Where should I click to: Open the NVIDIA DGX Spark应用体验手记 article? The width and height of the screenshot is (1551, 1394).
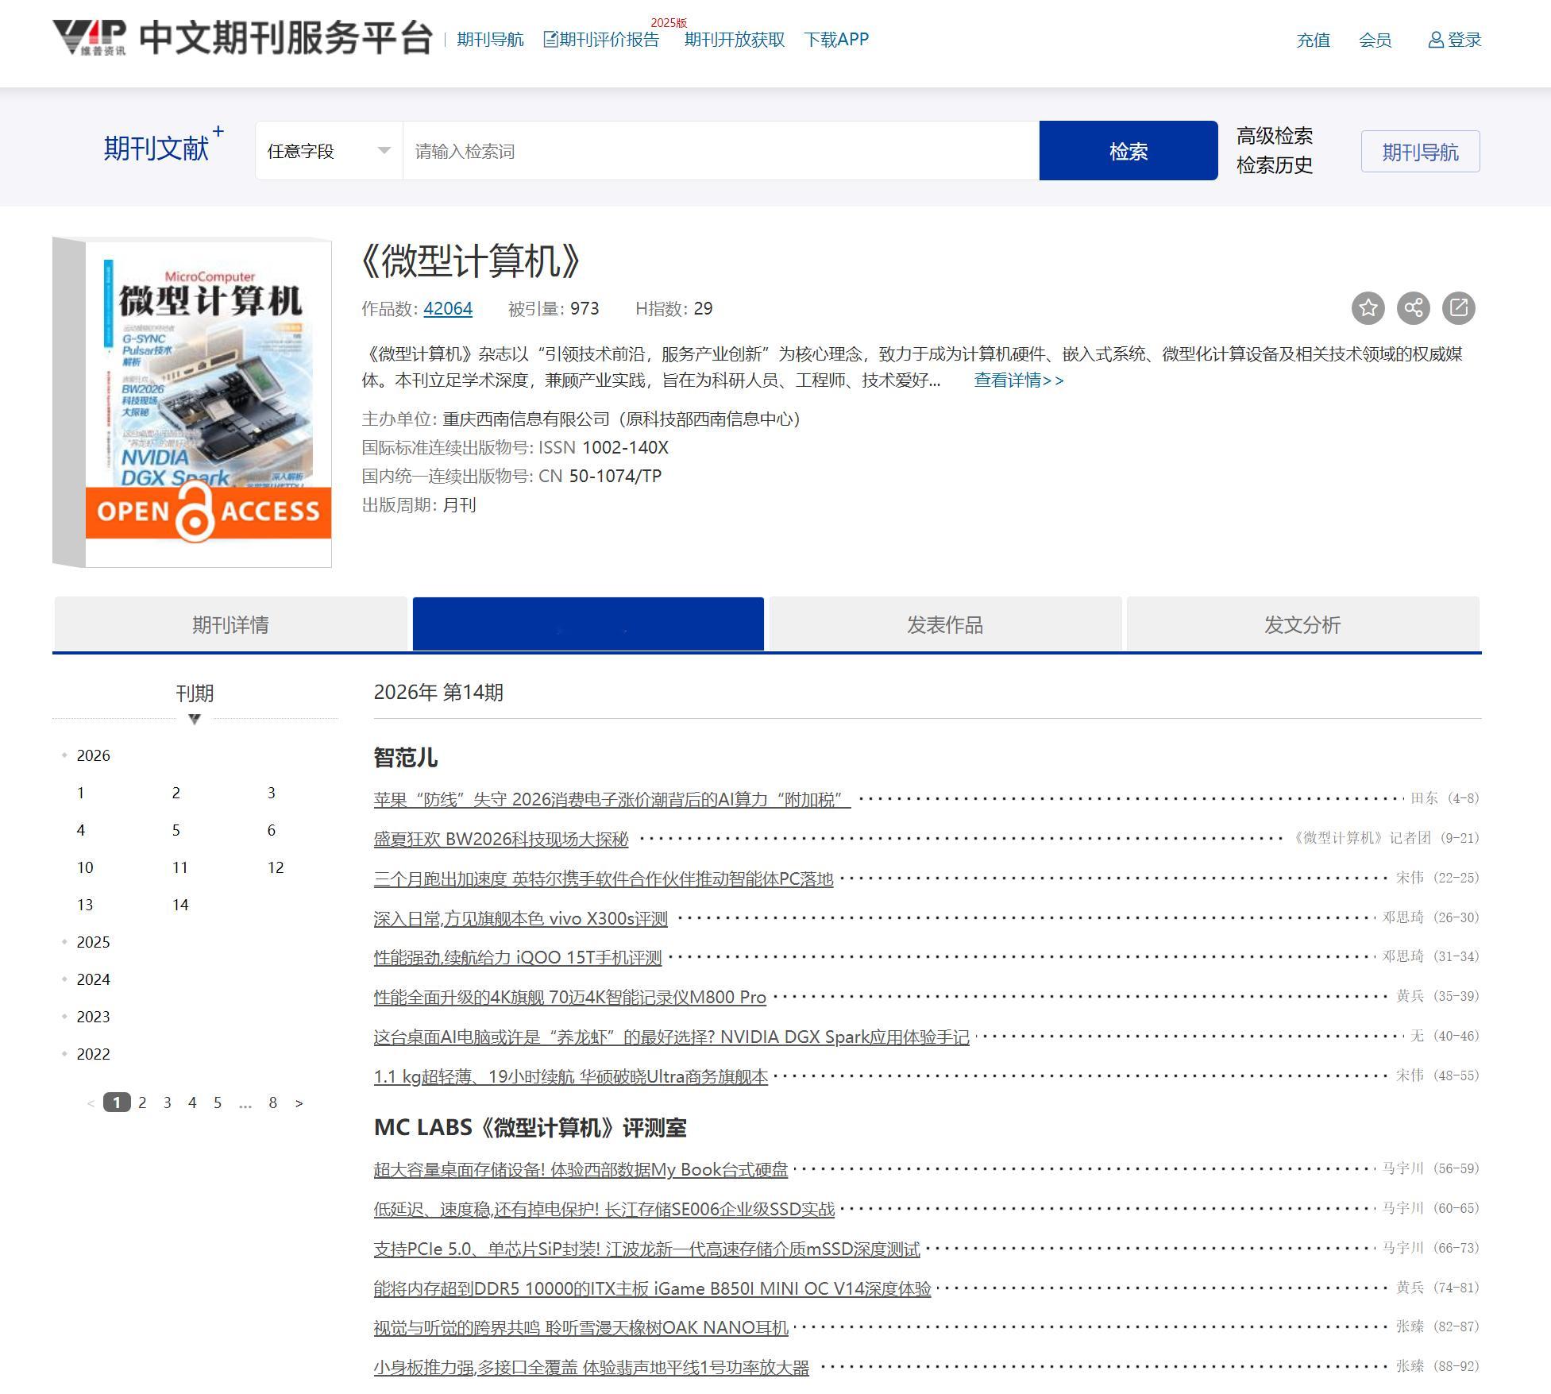coord(671,1037)
